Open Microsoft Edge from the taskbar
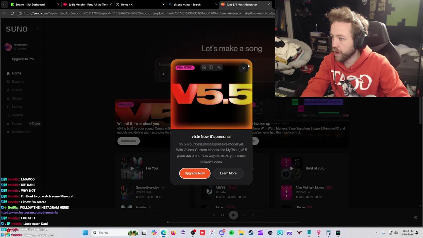Image resolution: width=423 pixels, height=238 pixels. [164, 233]
